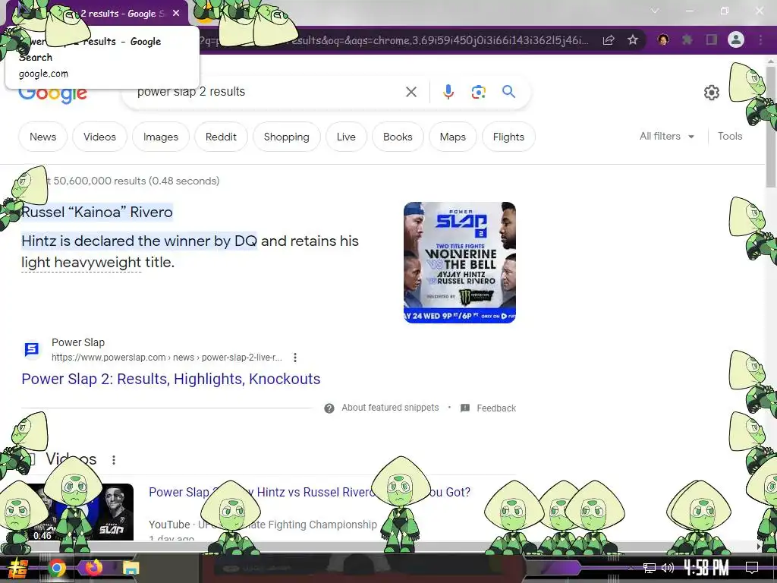Select the Maps filter chip
Viewport: 777px width, 583px height.
453,137
